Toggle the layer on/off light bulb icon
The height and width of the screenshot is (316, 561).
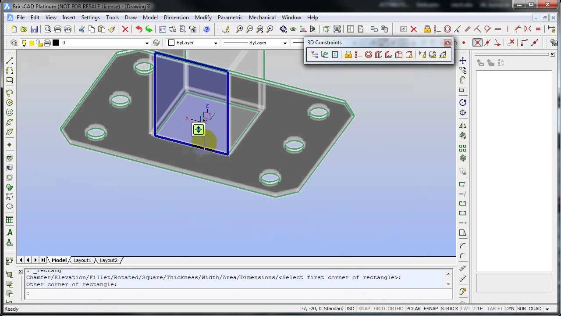click(24, 43)
